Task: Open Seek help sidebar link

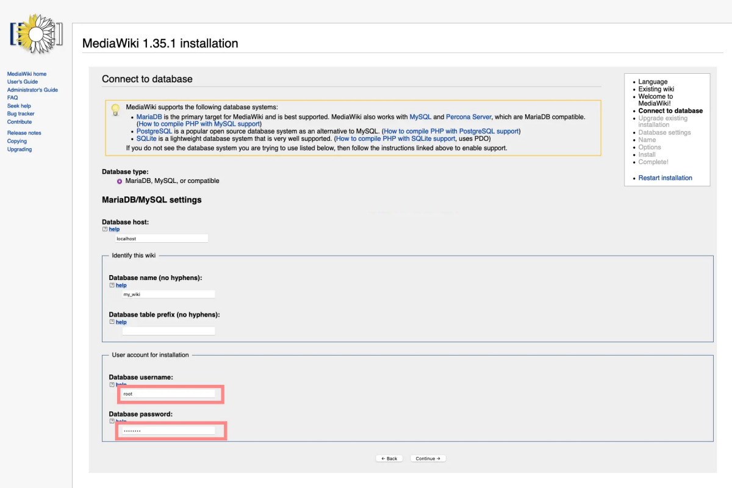Action: [x=19, y=106]
